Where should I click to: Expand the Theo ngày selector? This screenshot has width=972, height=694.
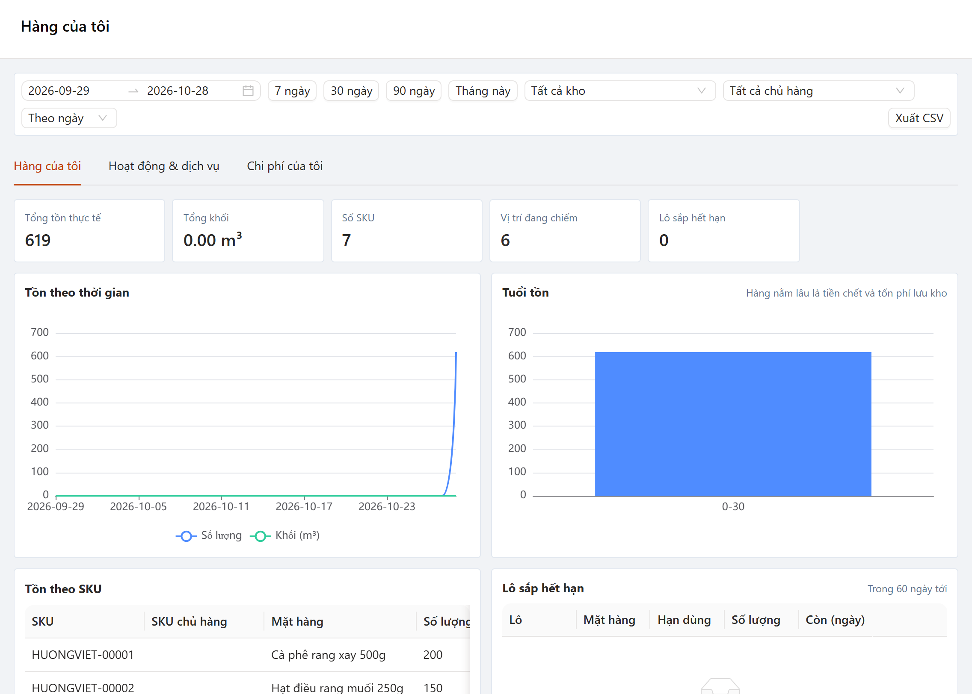click(69, 118)
